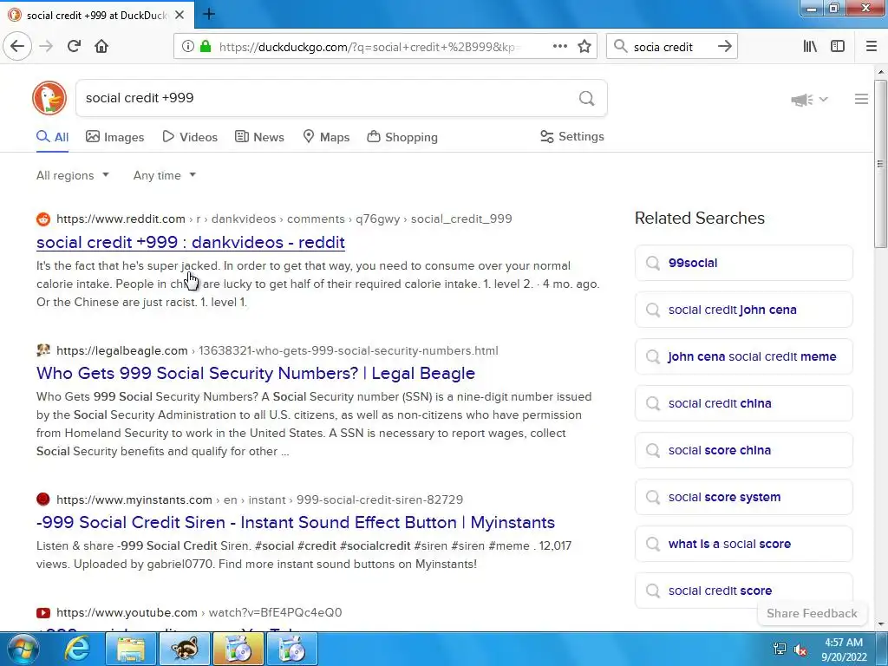Open a new tab with the plus button
Screen dimensions: 888x666
coord(208,14)
